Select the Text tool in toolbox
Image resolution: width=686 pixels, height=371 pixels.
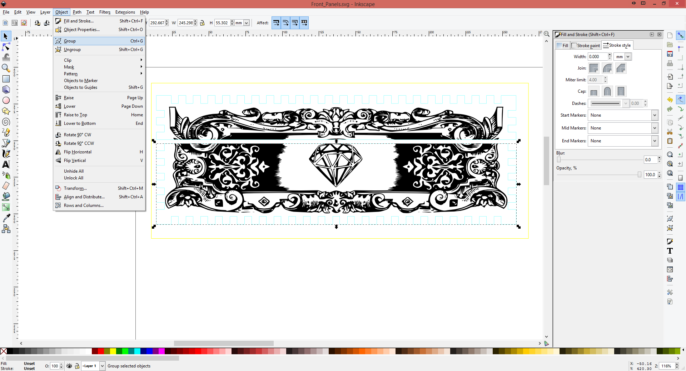tap(6, 164)
